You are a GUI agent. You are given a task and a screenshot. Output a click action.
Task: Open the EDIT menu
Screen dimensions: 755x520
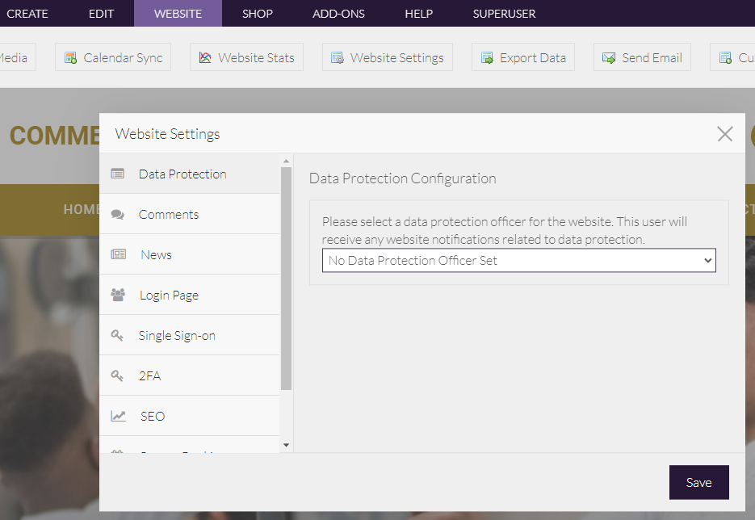[101, 14]
